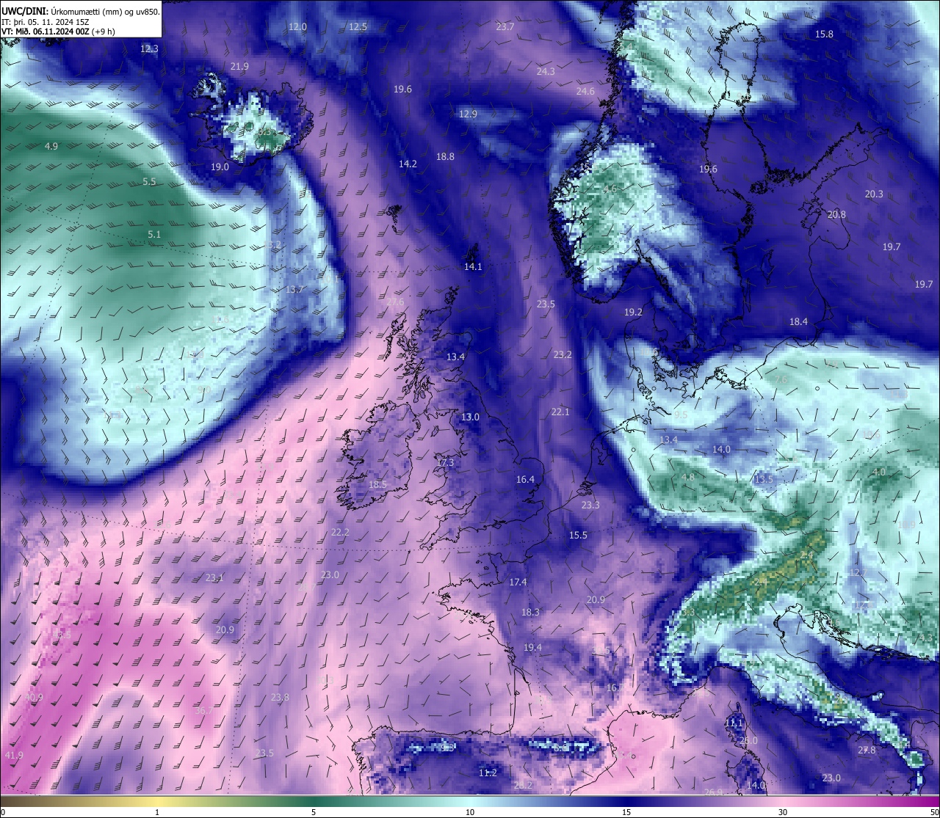The width and height of the screenshot is (940, 818).
Task: Click the 19.0 value south of Iceland
Action: pos(220,167)
